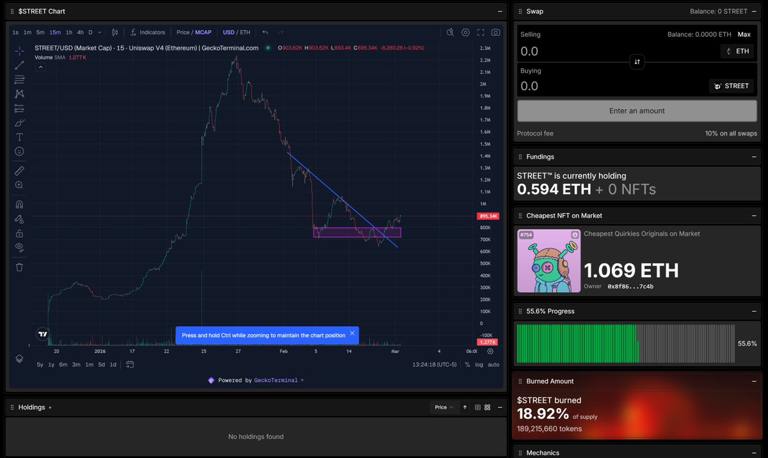768x458 pixels.
Task: Set the chart range to 1d
Action: (113, 365)
